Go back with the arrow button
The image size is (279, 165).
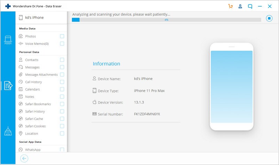click(24, 158)
